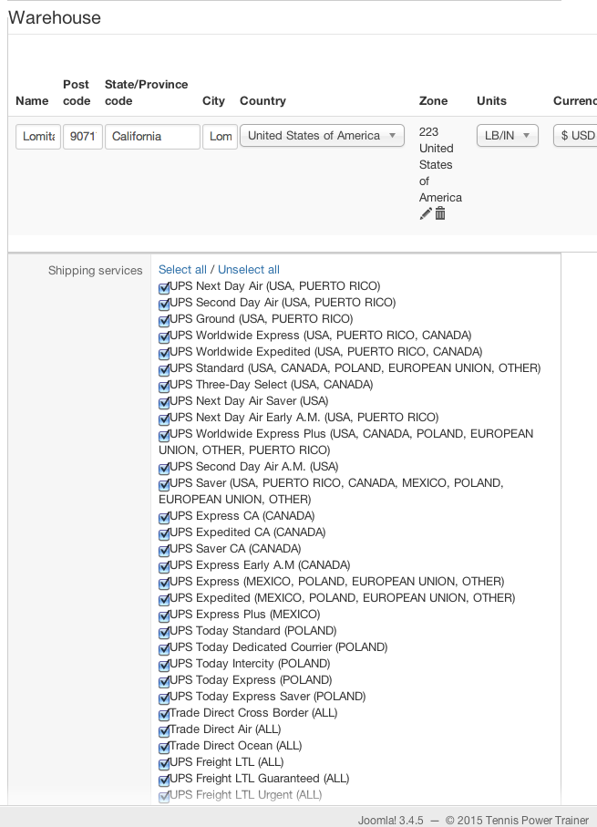This screenshot has width=597, height=827.
Task: Click the Zone column header
Action: pos(434,100)
